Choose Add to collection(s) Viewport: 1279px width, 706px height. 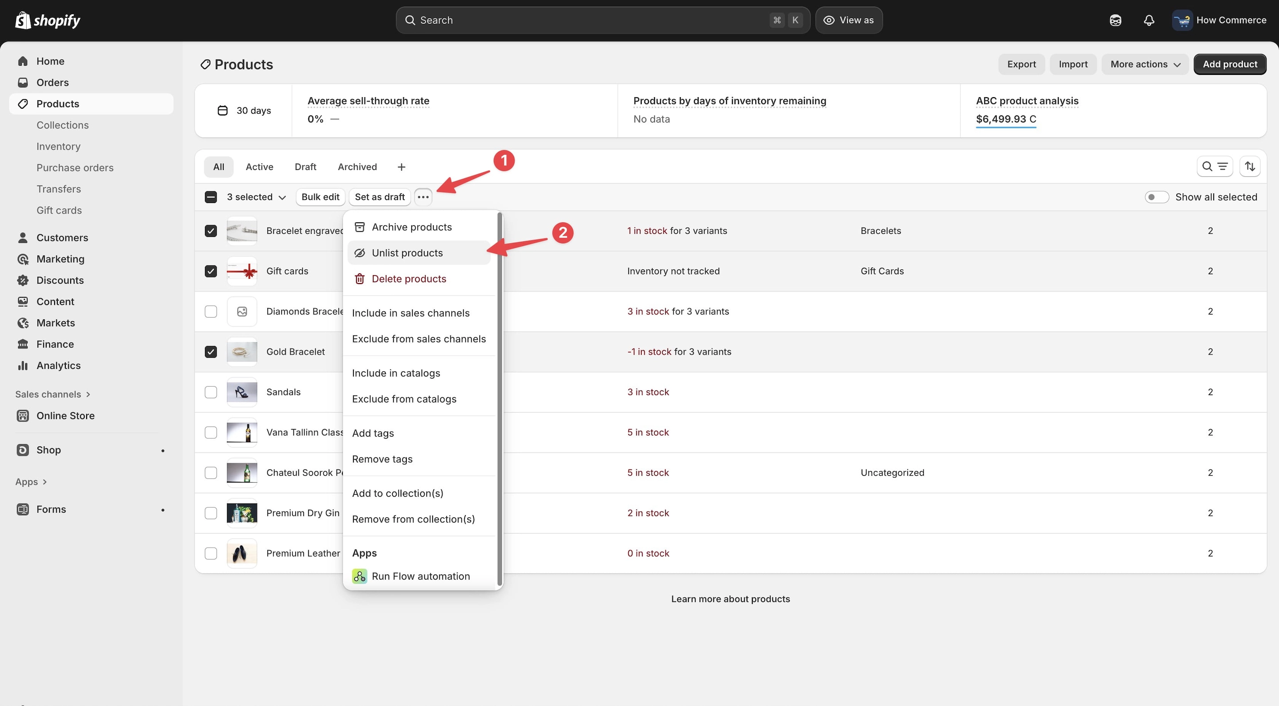click(x=419, y=493)
